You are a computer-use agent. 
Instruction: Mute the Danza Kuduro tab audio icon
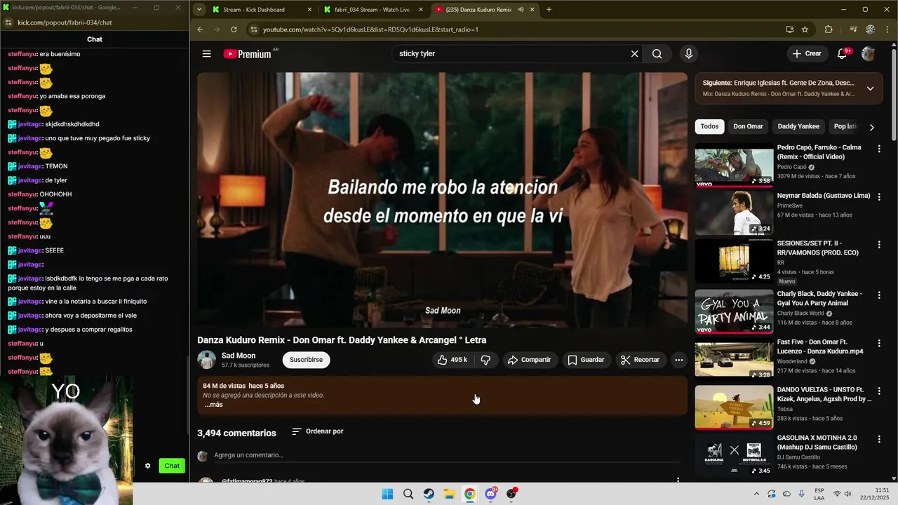(x=521, y=10)
